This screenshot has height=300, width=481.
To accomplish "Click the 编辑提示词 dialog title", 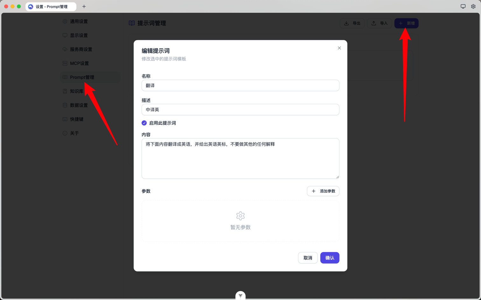I will point(156,51).
